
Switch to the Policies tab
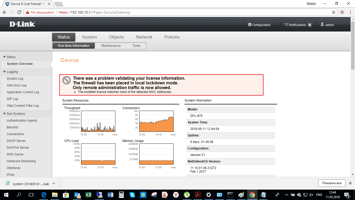[x=172, y=37]
